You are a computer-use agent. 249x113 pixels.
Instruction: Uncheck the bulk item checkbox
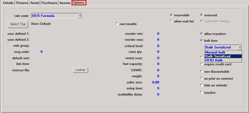pos(202,41)
